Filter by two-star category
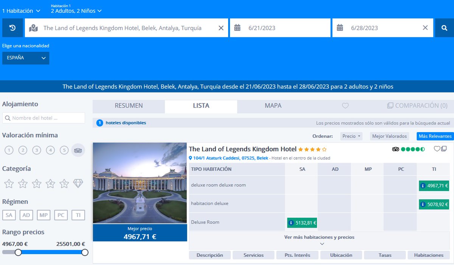This screenshot has width=454, height=265. click(23, 184)
